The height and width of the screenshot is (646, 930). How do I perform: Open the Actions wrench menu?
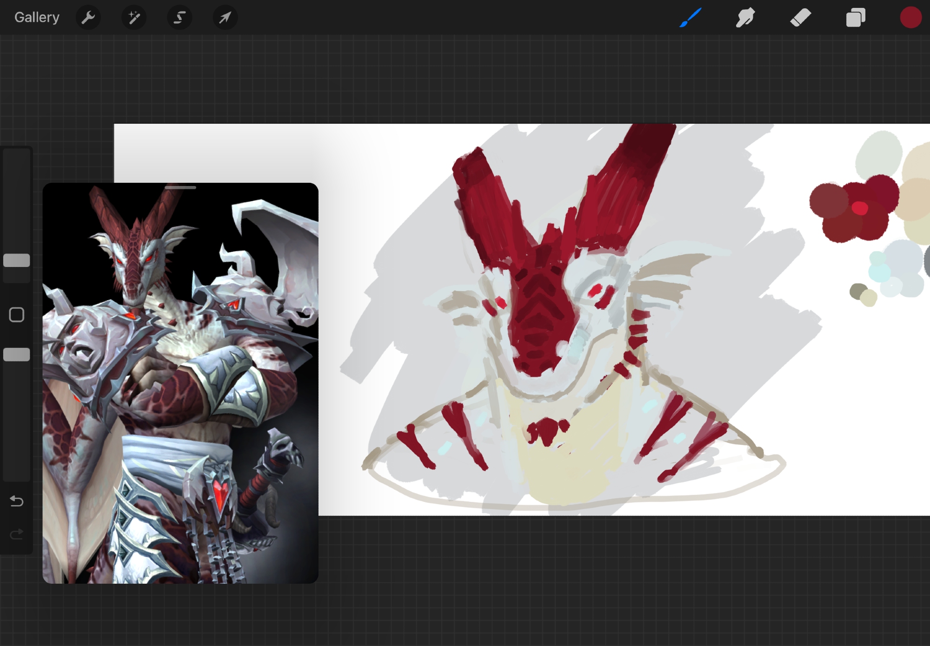88,18
